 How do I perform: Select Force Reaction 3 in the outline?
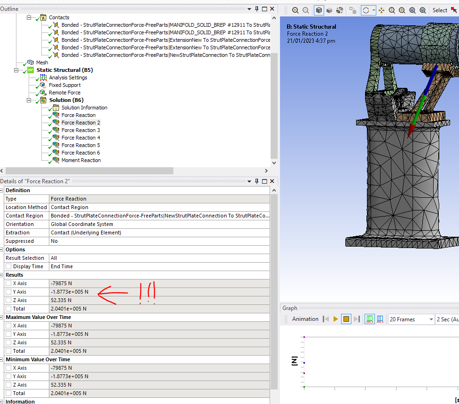tap(80, 130)
